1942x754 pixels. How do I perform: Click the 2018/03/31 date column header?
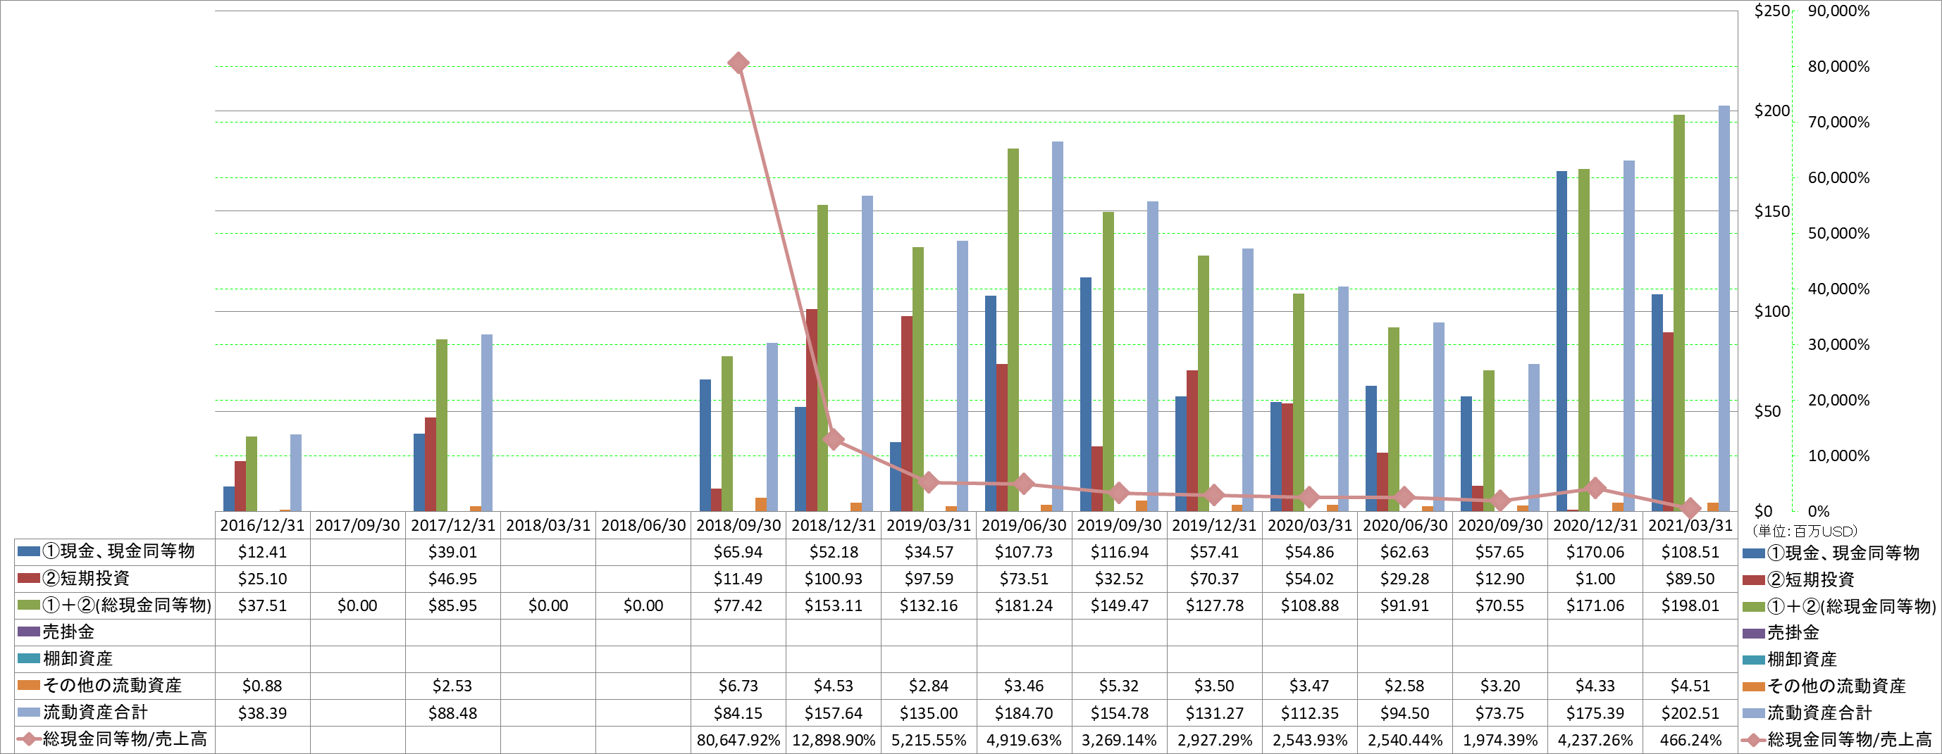pyautogui.click(x=548, y=525)
